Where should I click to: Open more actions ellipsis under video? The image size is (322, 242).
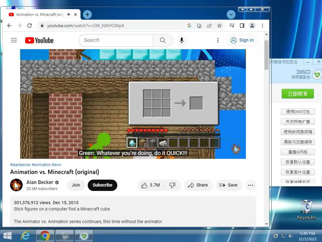click(251, 185)
